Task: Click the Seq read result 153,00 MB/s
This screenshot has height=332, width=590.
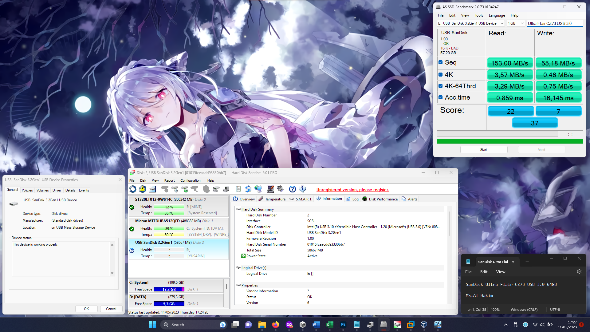Action: tap(510, 63)
